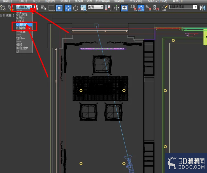Toggle the Angle Snap button
The height and width of the screenshot is (173, 207).
(141, 8)
